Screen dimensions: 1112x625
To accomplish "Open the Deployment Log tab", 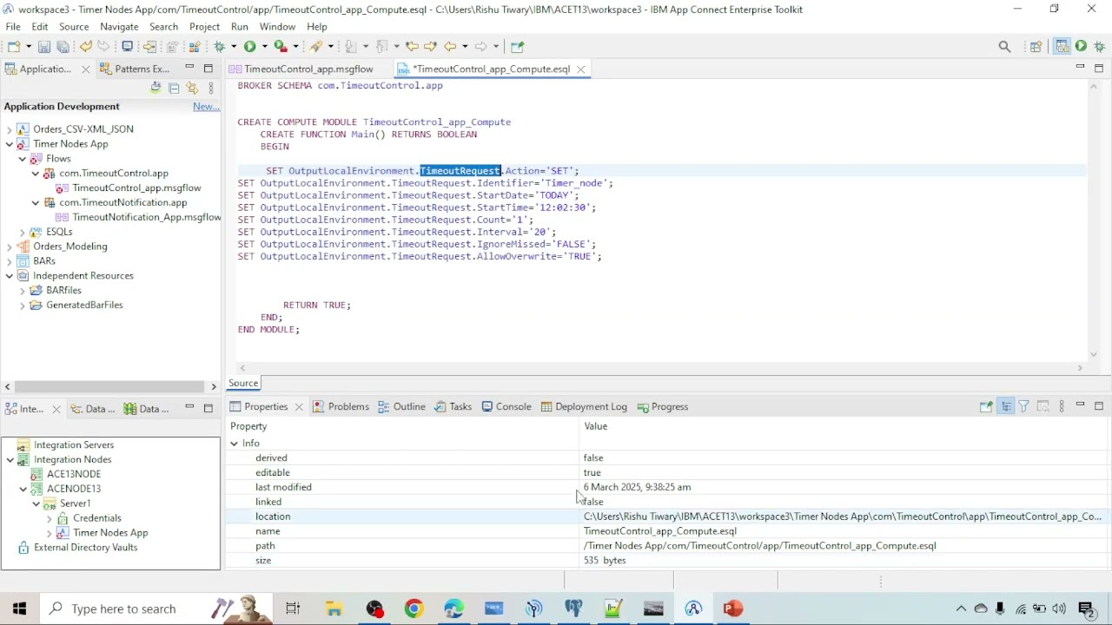I will click(x=583, y=406).
